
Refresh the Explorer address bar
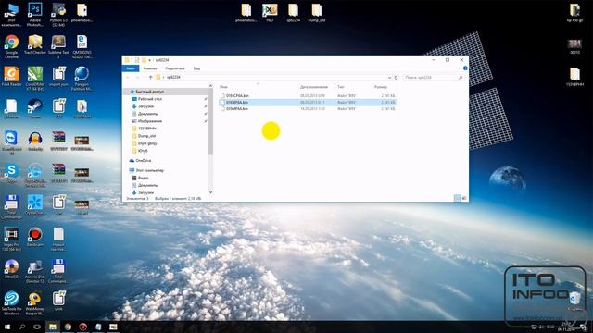click(x=396, y=78)
